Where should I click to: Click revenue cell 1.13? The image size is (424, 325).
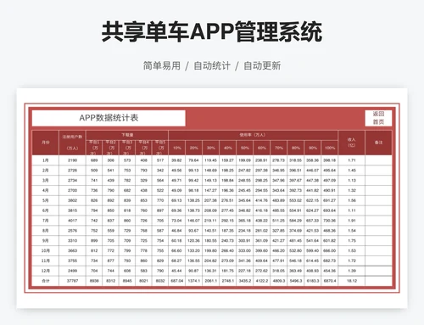tap(351, 181)
